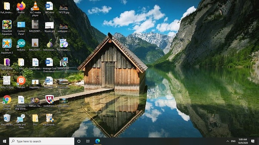The width and height of the screenshot is (259, 145).
Task: Select Anthony stop drinki... document
Action: tap(21, 103)
